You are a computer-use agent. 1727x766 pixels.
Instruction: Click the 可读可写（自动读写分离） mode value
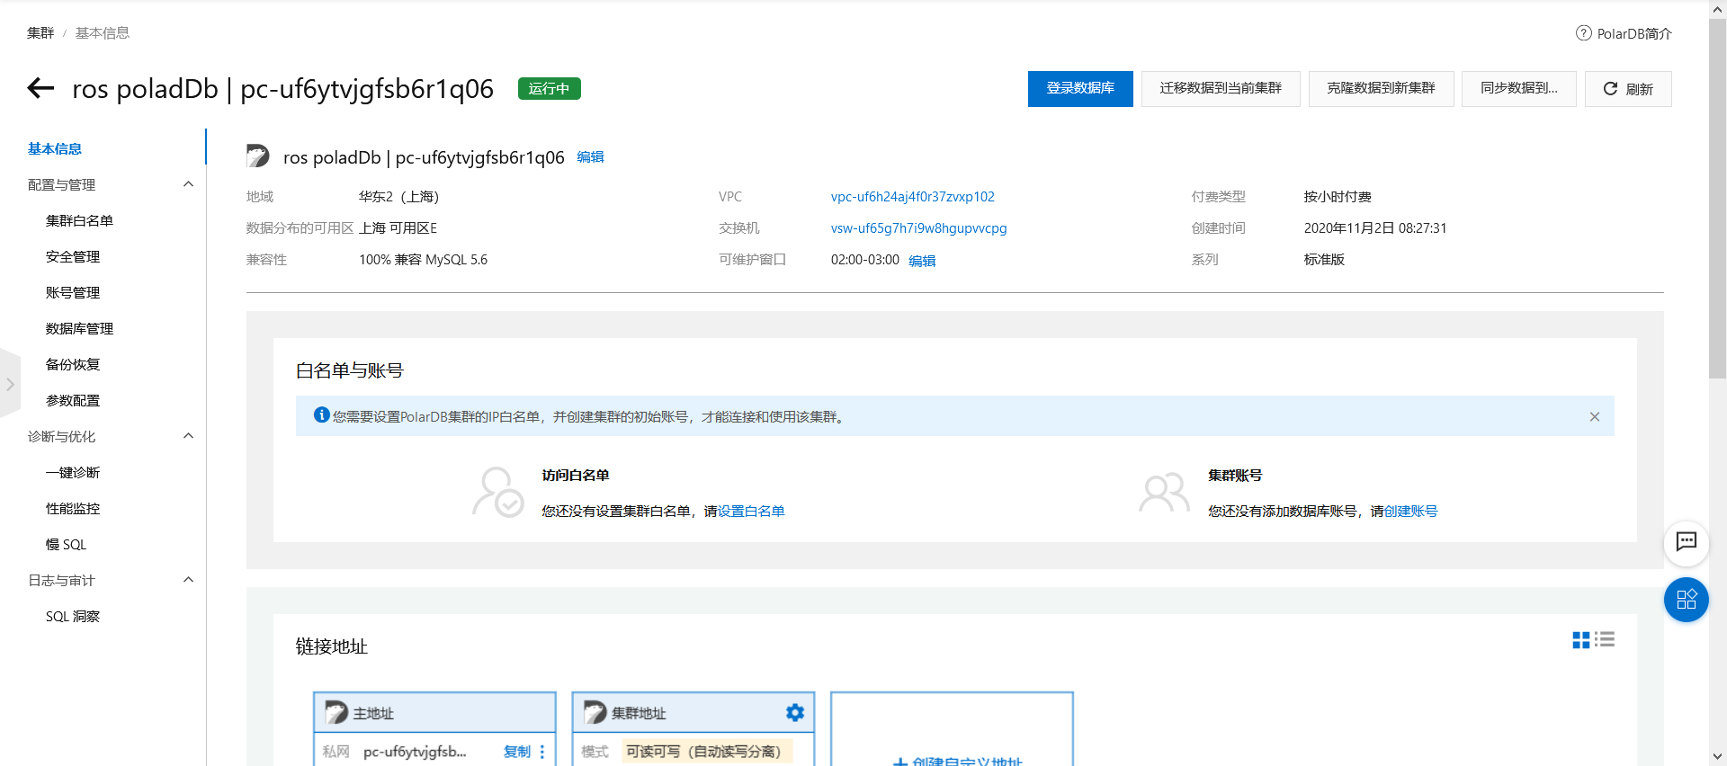coord(706,752)
